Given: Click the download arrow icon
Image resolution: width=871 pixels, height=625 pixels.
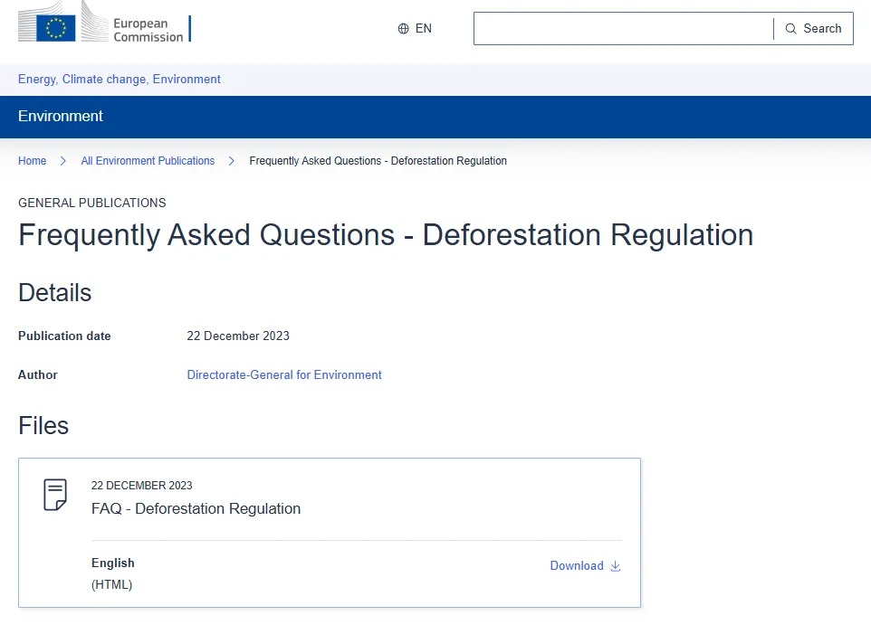Looking at the screenshot, I should tap(616, 566).
